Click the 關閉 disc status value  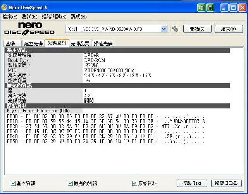tap(89, 100)
